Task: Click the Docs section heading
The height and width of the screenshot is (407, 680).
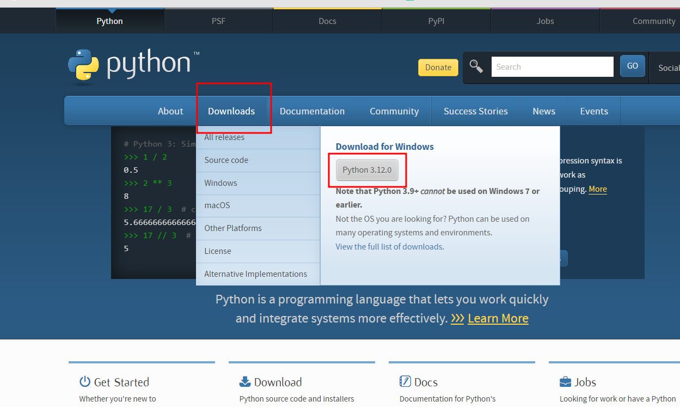Action: (x=426, y=382)
